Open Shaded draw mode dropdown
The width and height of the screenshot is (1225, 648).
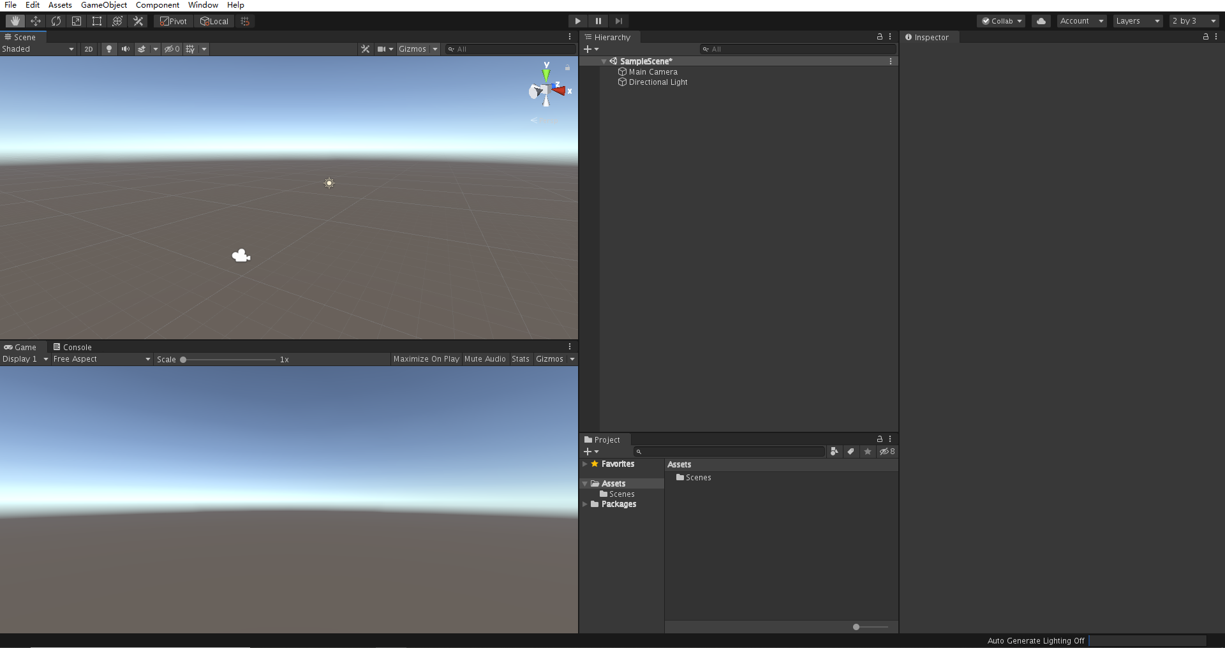(38, 49)
